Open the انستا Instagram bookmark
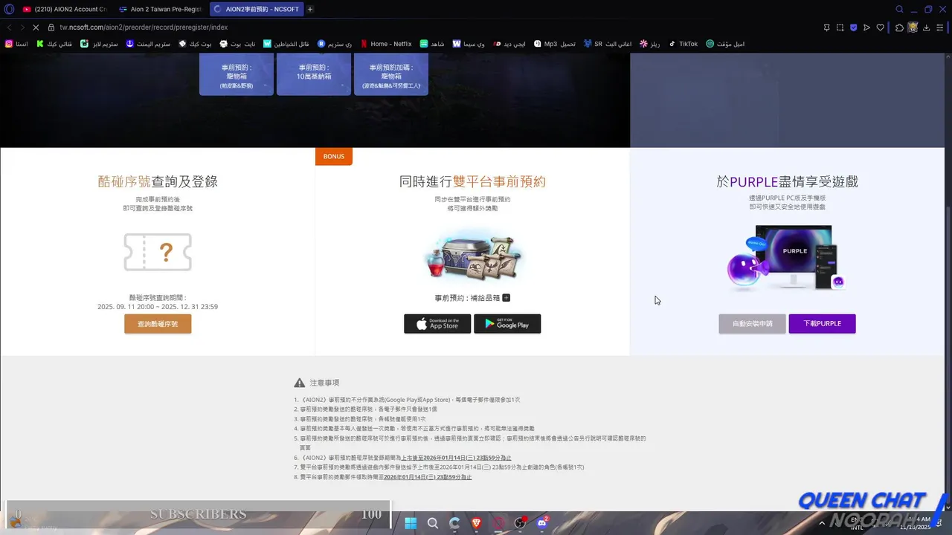This screenshot has width=952, height=535. click(17, 44)
